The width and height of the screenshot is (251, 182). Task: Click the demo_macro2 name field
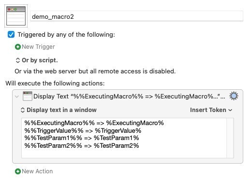point(136,16)
